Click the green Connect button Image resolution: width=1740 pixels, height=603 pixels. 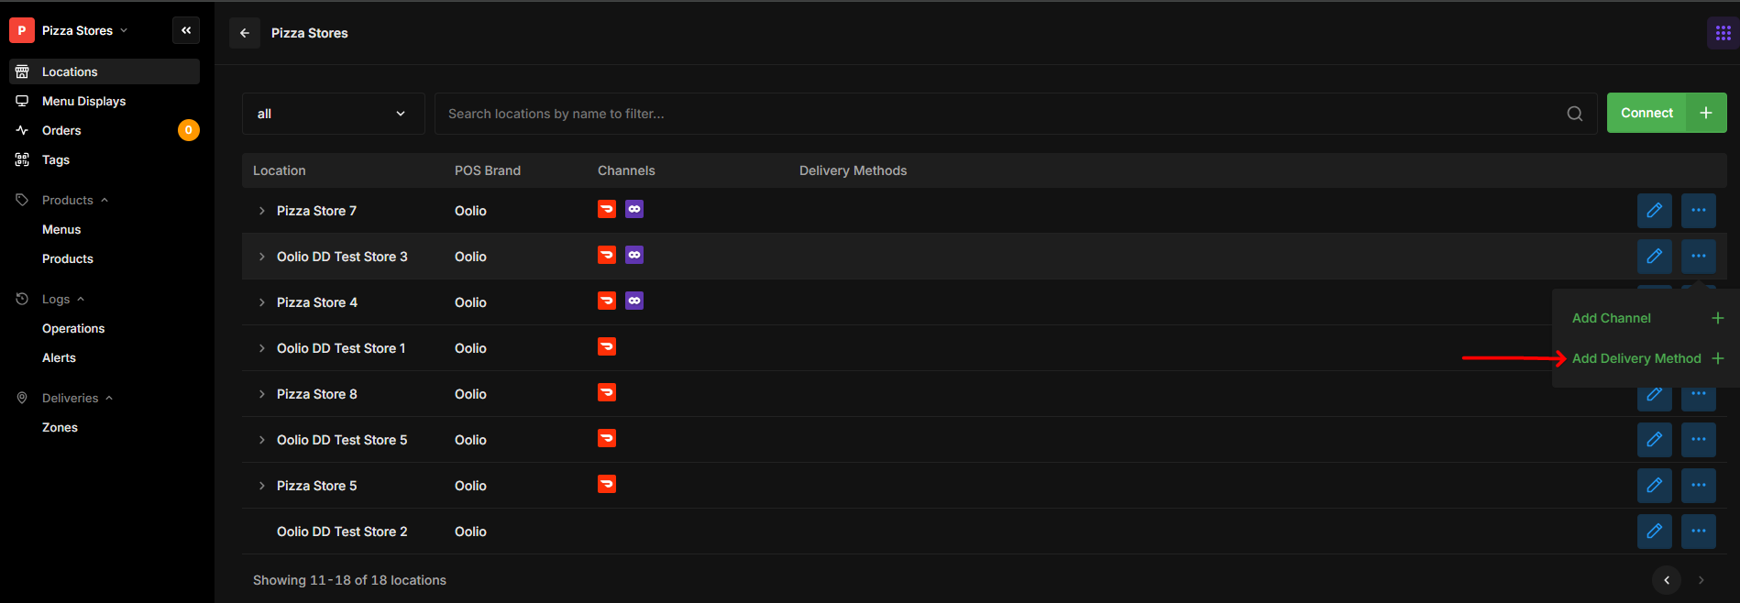pos(1646,113)
